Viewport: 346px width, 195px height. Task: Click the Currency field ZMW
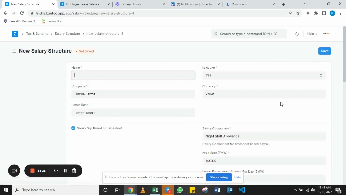tap(264, 94)
